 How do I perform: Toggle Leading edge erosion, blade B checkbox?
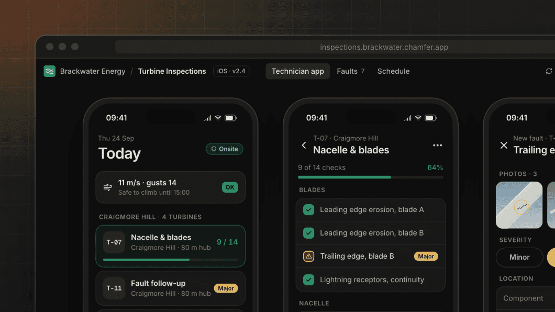(308, 233)
